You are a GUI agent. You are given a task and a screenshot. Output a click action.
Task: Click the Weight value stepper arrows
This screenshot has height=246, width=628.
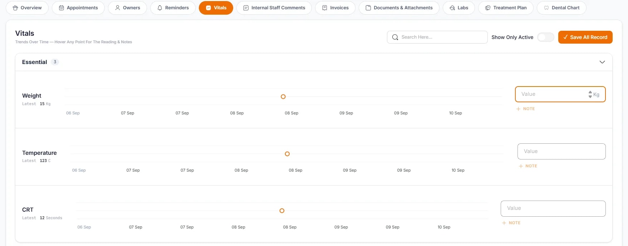tap(590, 94)
